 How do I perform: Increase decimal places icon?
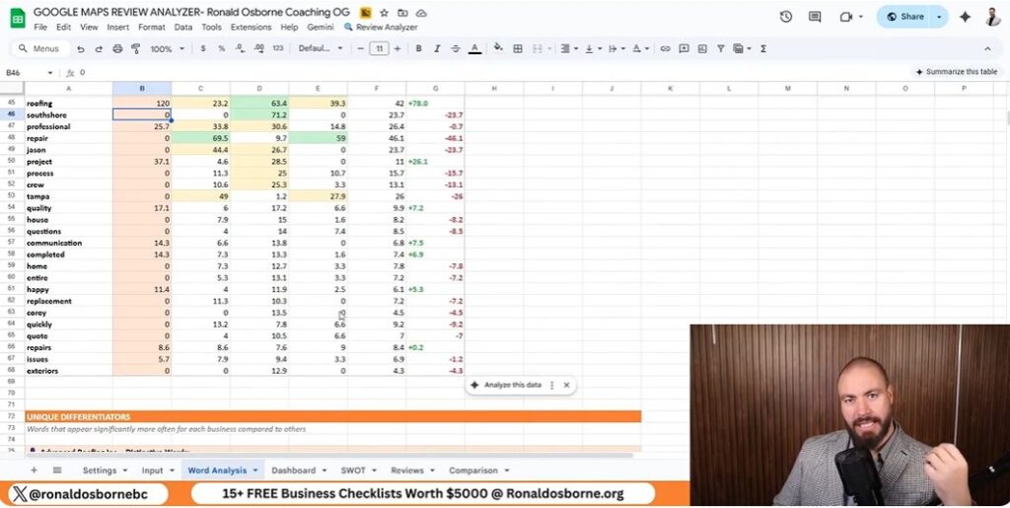pyautogui.click(x=259, y=49)
